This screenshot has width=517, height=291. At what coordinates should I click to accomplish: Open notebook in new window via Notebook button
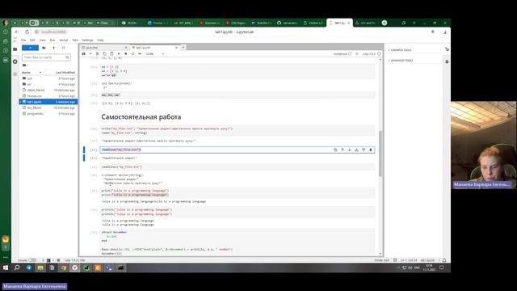(x=343, y=54)
